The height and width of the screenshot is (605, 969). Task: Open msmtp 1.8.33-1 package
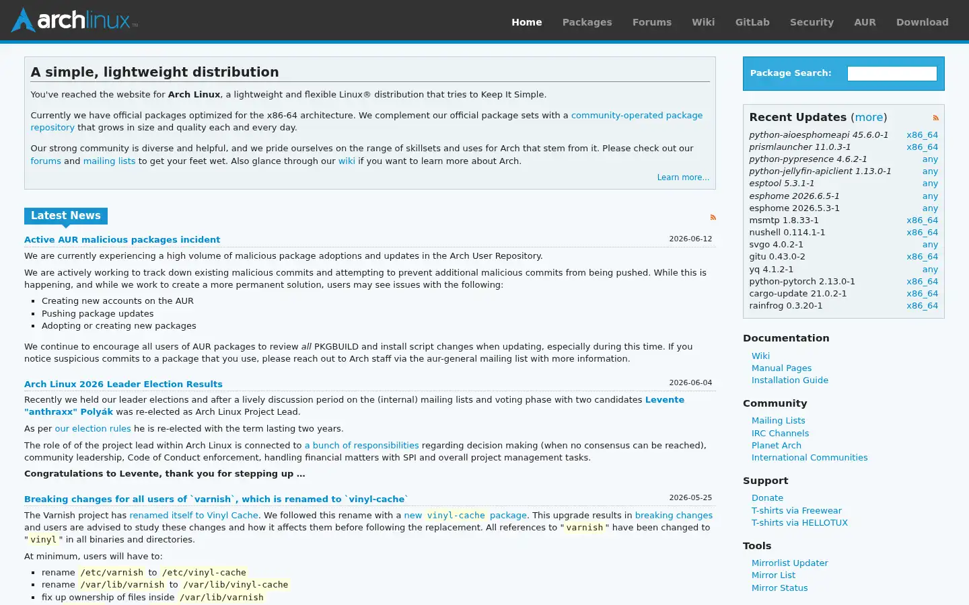[784, 220]
